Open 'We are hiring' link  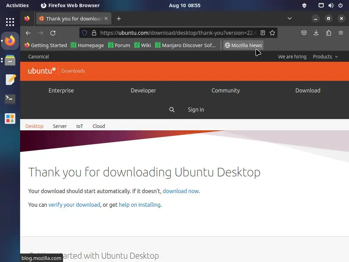point(292,57)
